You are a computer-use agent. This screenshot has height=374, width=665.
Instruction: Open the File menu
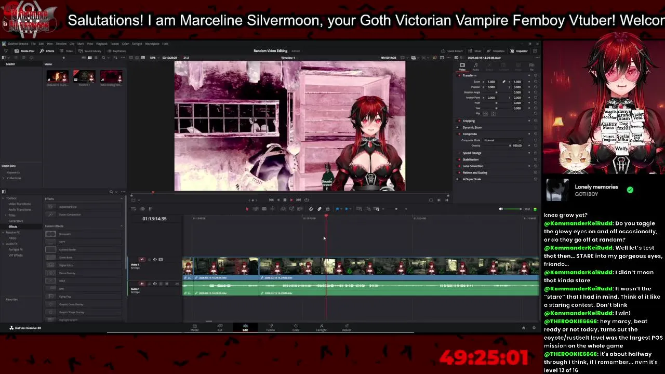(x=33, y=44)
